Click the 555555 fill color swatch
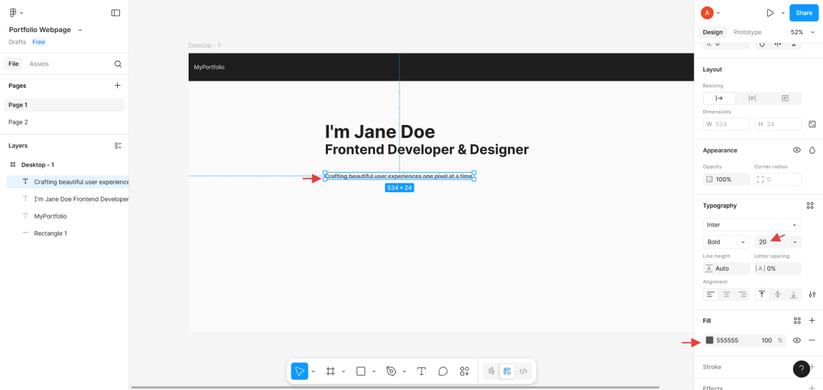823x390 pixels. click(x=709, y=341)
